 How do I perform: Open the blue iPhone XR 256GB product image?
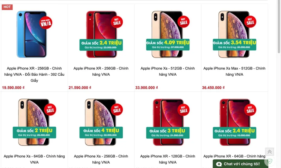(34, 34)
